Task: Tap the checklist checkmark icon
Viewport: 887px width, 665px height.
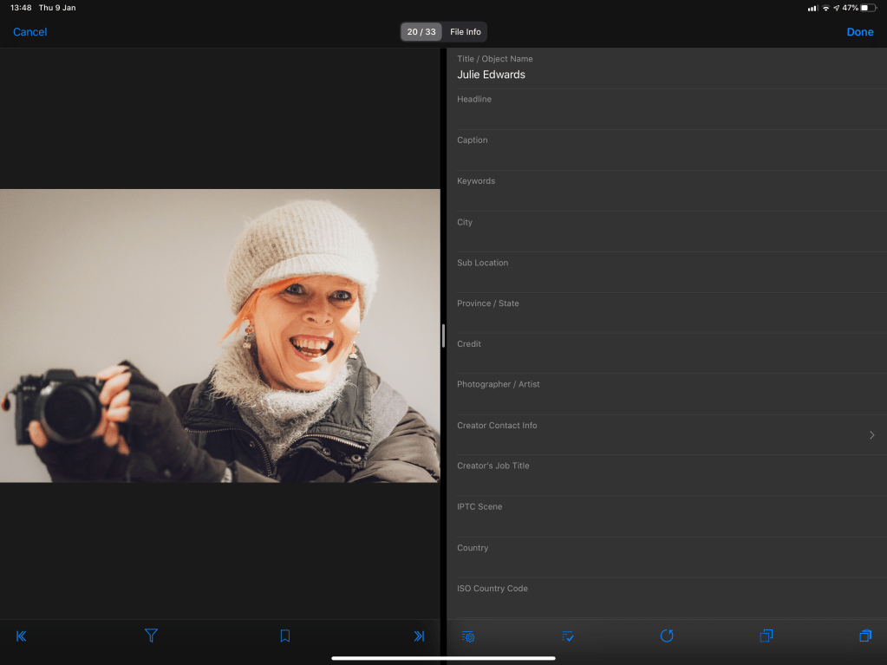Action: pyautogui.click(x=568, y=636)
